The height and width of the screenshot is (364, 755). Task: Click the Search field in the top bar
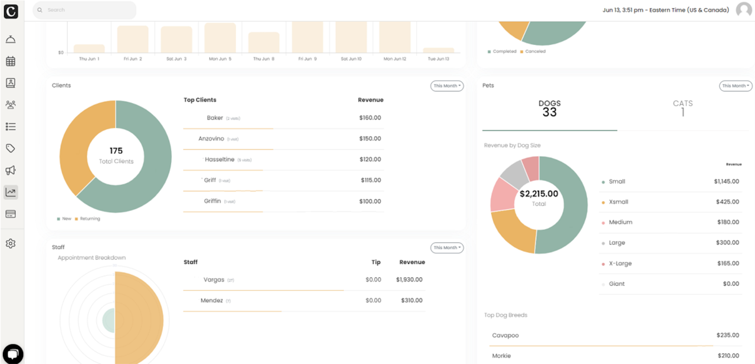(84, 10)
